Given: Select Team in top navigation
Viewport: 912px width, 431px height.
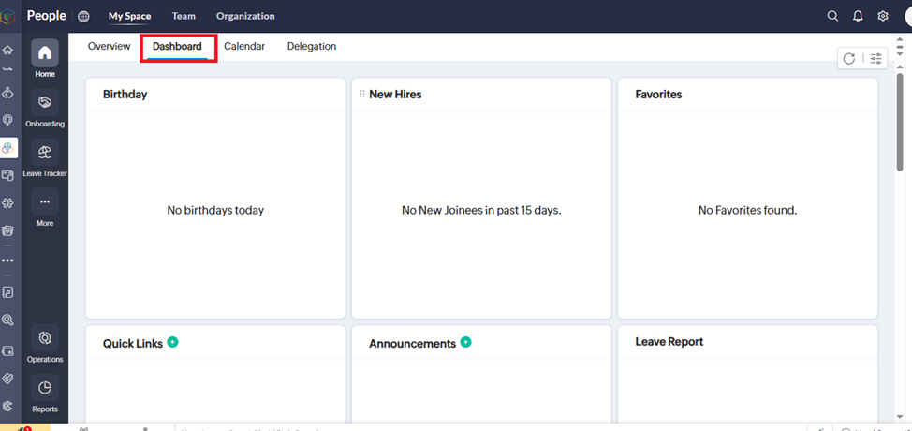Looking at the screenshot, I should pyautogui.click(x=184, y=16).
